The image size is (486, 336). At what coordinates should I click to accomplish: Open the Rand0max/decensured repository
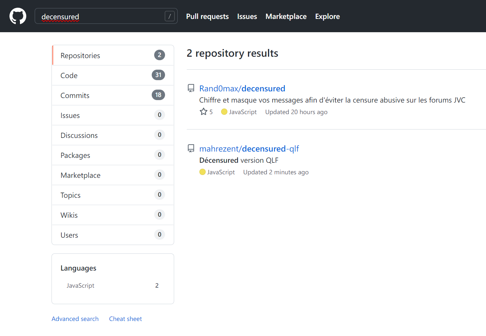242,89
